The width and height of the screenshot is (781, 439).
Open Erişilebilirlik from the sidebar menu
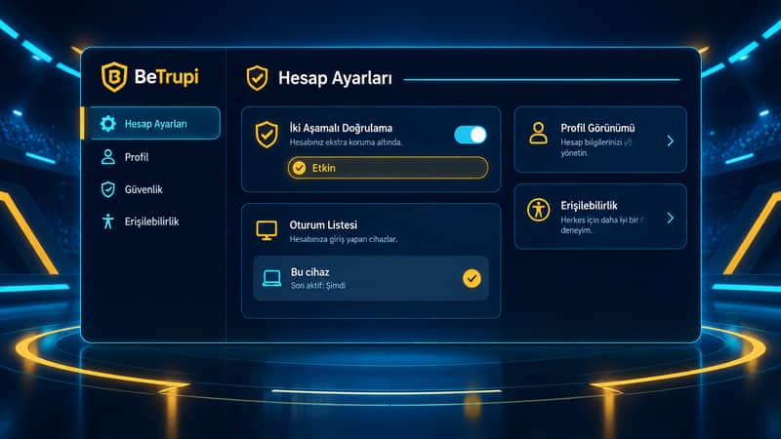tap(140, 221)
